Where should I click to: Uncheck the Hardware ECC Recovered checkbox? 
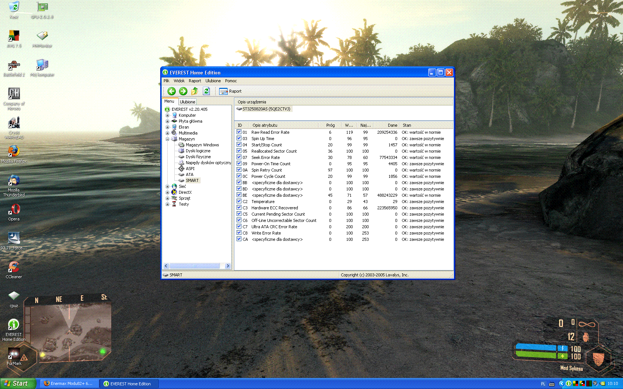tap(239, 207)
